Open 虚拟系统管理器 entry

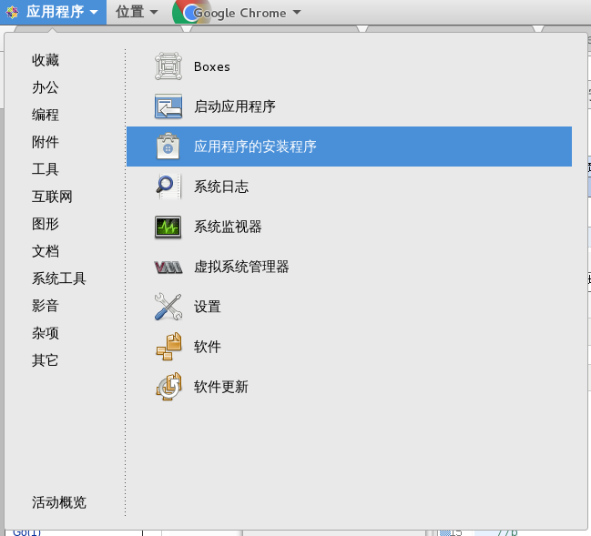(x=349, y=267)
